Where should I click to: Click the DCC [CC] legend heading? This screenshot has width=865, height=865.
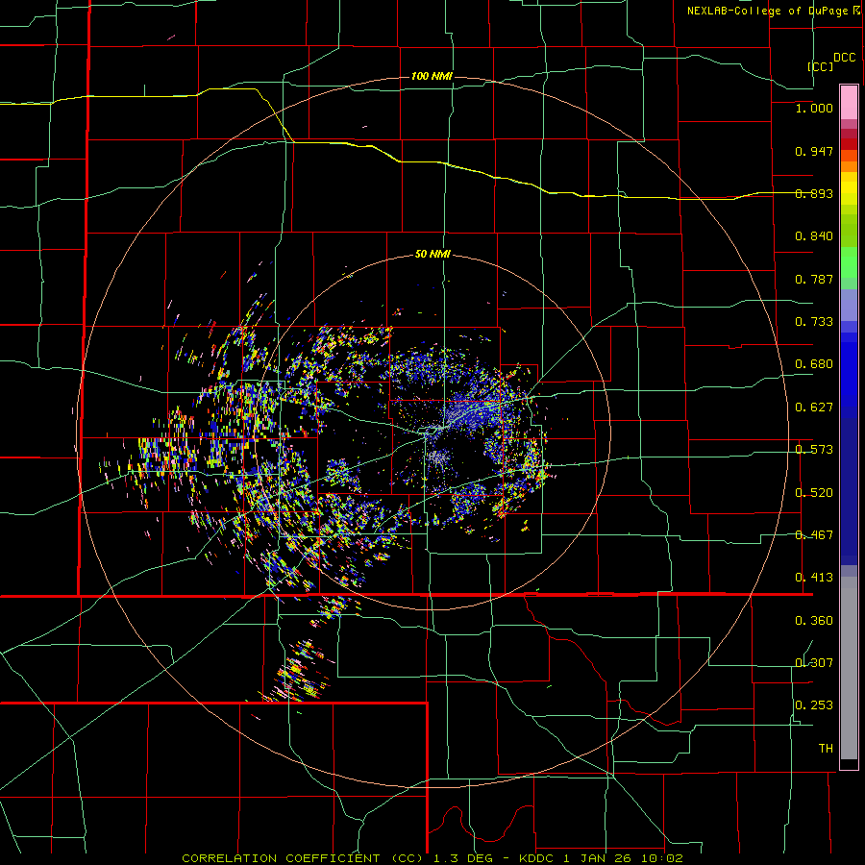tap(832, 62)
